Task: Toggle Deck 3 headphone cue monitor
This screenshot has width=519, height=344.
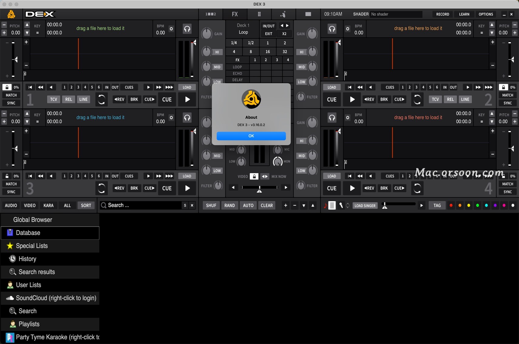Action: (187, 118)
